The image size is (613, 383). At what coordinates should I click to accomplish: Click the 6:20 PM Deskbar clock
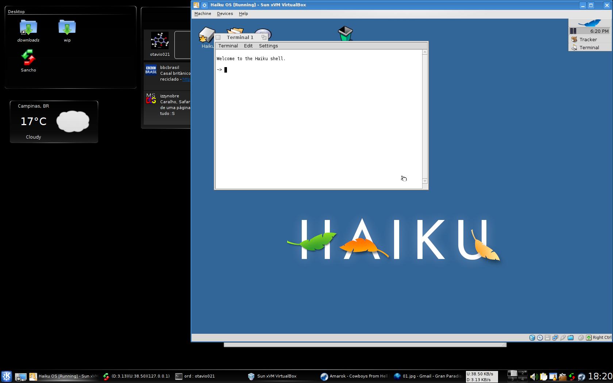click(599, 31)
